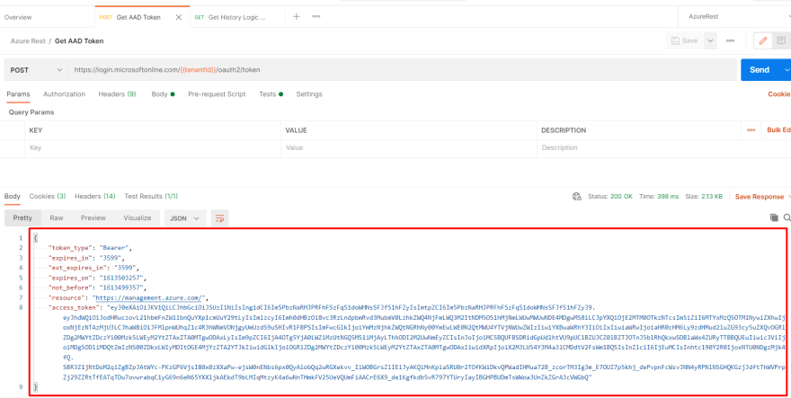791x398 pixels.
Task: Expand the JSON format dropdown
Action: coord(183,217)
